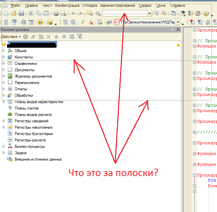The width and height of the screenshot is (217, 212).
Task: Click the Save (diskette) toolbar icon
Action: pos(21,13)
